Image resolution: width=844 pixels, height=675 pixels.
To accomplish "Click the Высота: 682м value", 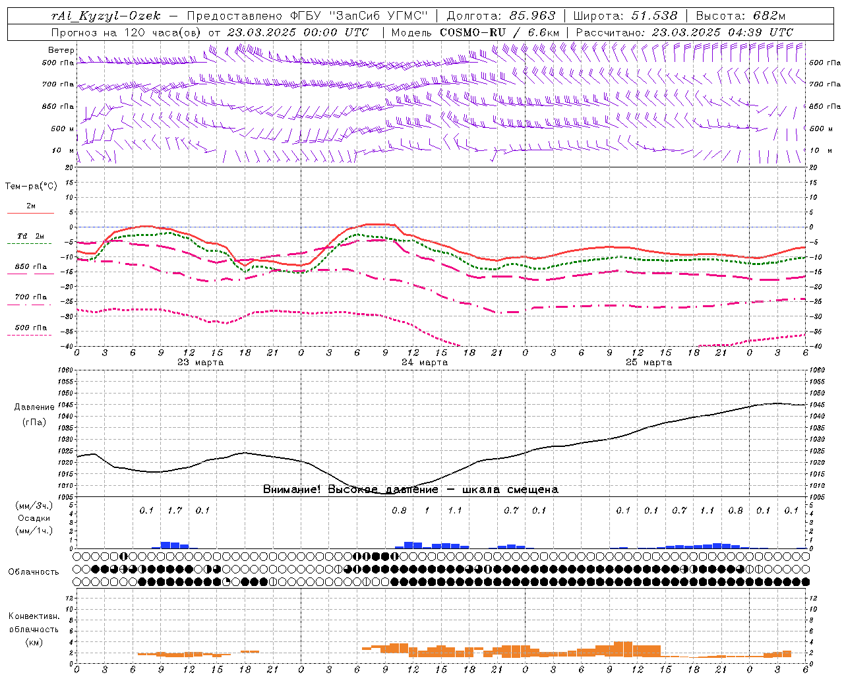I will 740,16.
